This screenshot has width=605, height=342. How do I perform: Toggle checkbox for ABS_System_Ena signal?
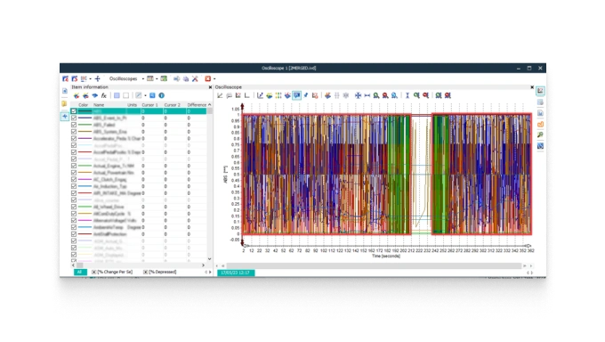pyautogui.click(x=74, y=132)
